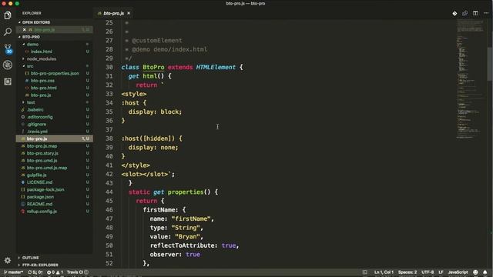Open the Manage gear settings icon
The height and width of the screenshot is (277, 493).
(x=8, y=260)
